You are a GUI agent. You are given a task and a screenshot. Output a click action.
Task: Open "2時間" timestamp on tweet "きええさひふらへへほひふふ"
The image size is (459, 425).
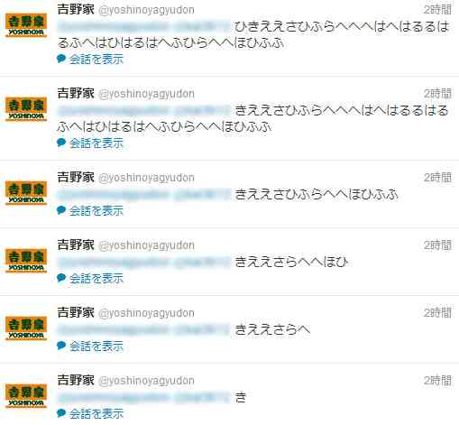pyautogui.click(x=437, y=178)
